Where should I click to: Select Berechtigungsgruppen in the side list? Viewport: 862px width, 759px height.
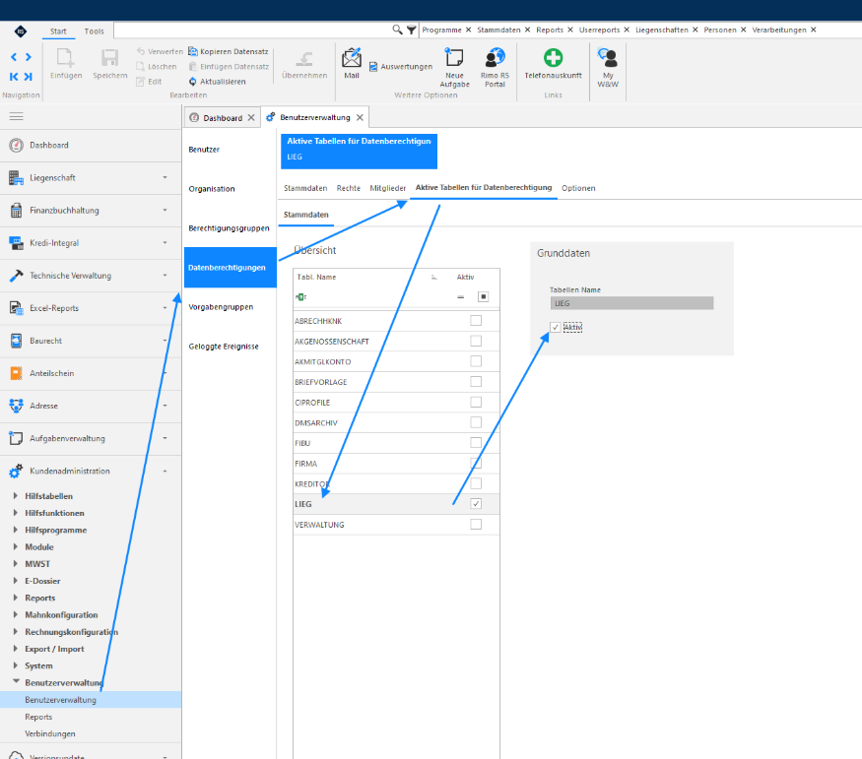point(229,228)
